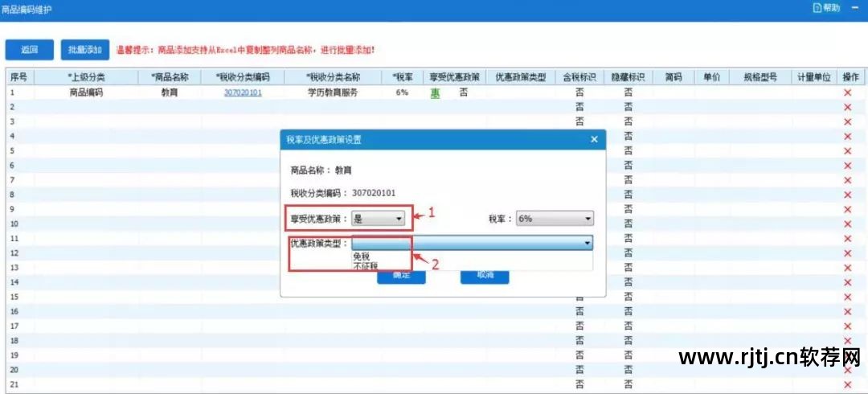Click the 优惠政策类型 column header
This screenshot has height=394, width=868.
(x=520, y=77)
